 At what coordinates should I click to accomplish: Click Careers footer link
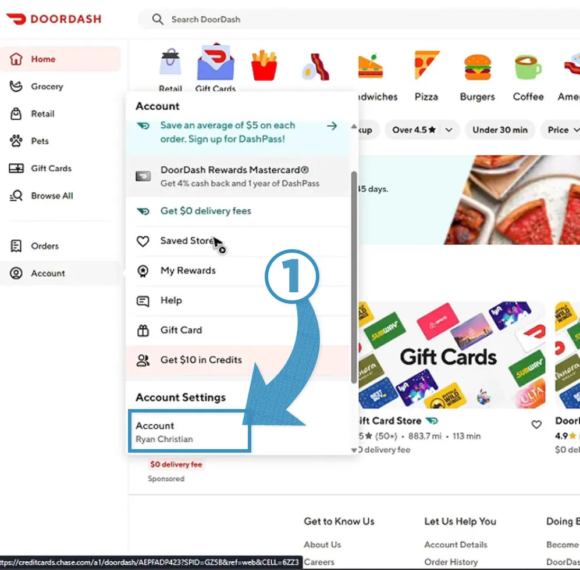pos(319,562)
